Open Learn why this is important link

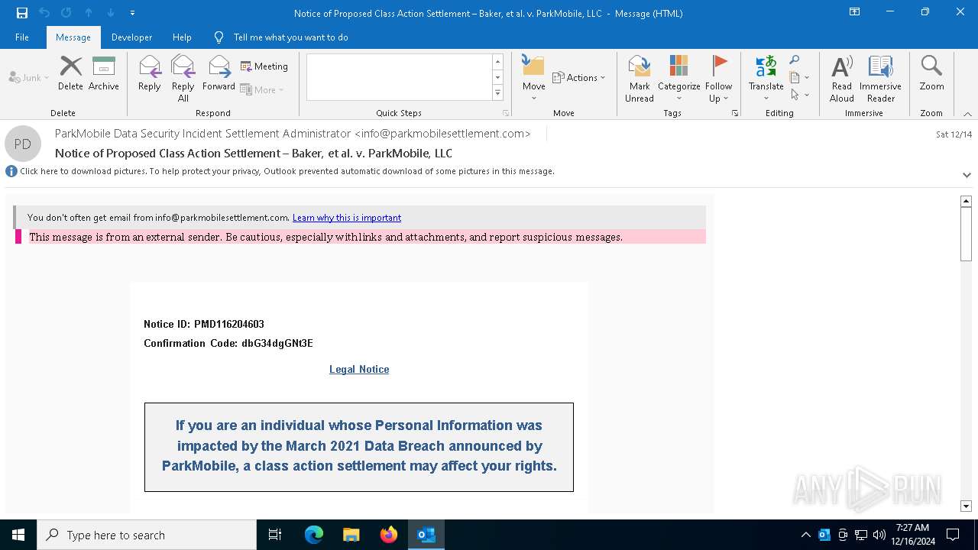pos(347,218)
